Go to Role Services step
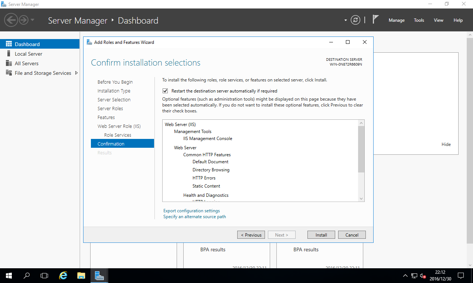Viewport: 473px width, 283px height. pos(118,135)
